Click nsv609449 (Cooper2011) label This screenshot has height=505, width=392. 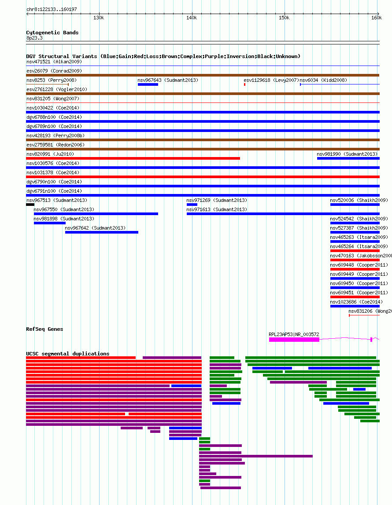[x=359, y=274]
